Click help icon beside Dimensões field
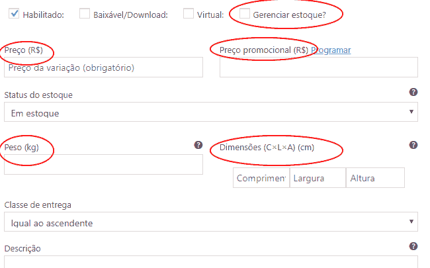The height and width of the screenshot is (268, 430). (x=413, y=145)
